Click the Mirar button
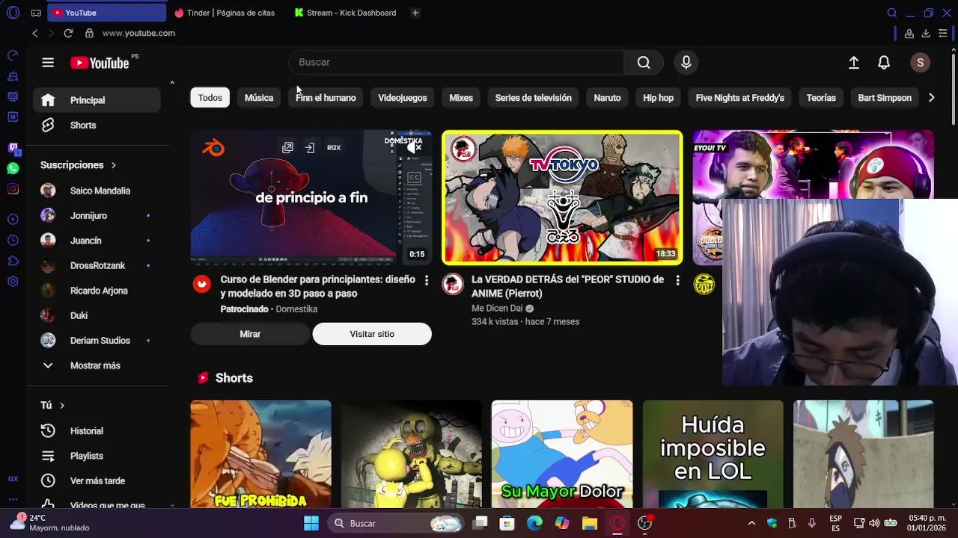This screenshot has width=958, height=538. point(250,334)
